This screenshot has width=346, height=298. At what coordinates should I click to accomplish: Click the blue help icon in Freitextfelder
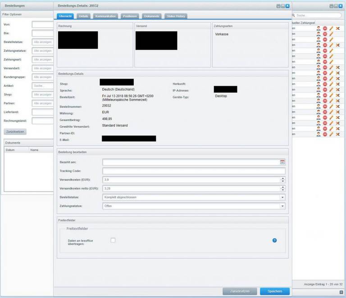pyautogui.click(x=274, y=240)
